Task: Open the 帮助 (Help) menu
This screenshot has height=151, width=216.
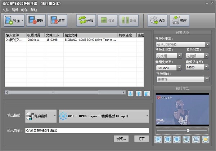Action: tap(34, 10)
